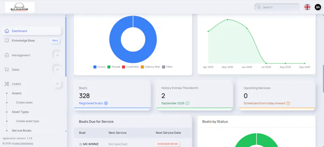Click the search magnifier icon
The width and height of the screenshot is (324, 147).
(x=259, y=7)
